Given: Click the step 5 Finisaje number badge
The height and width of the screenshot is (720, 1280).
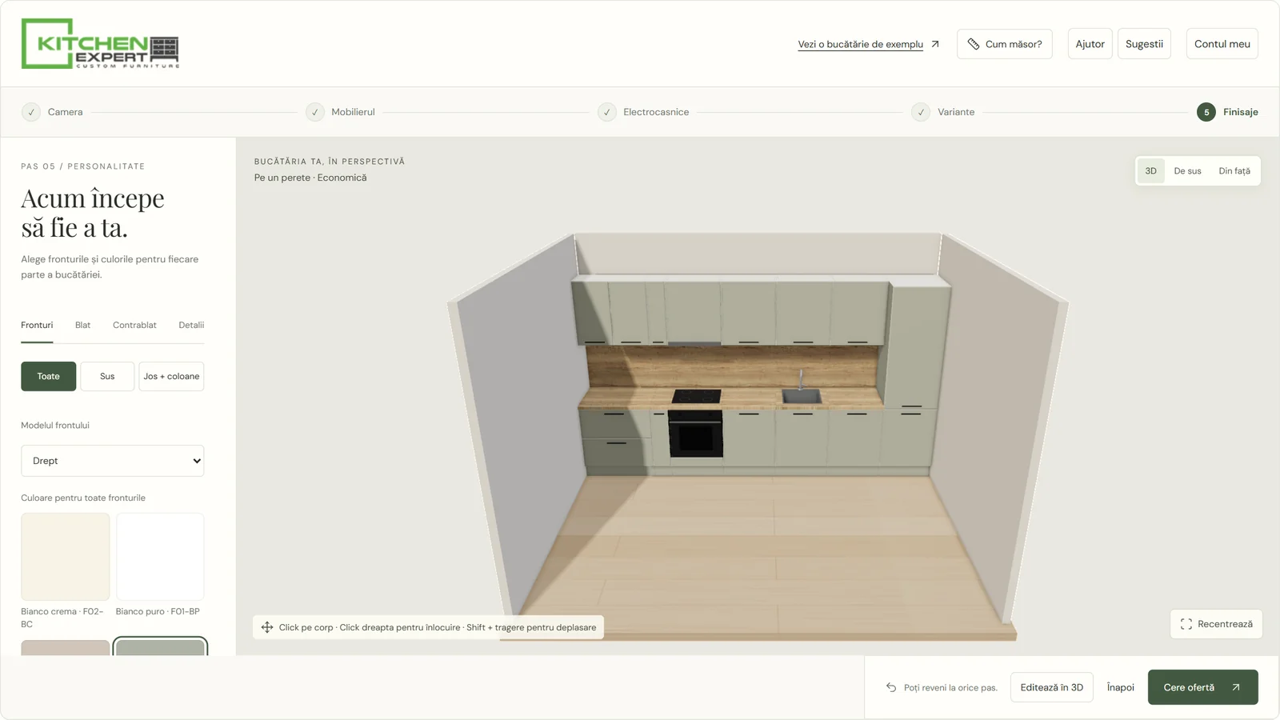Looking at the screenshot, I should pyautogui.click(x=1206, y=112).
